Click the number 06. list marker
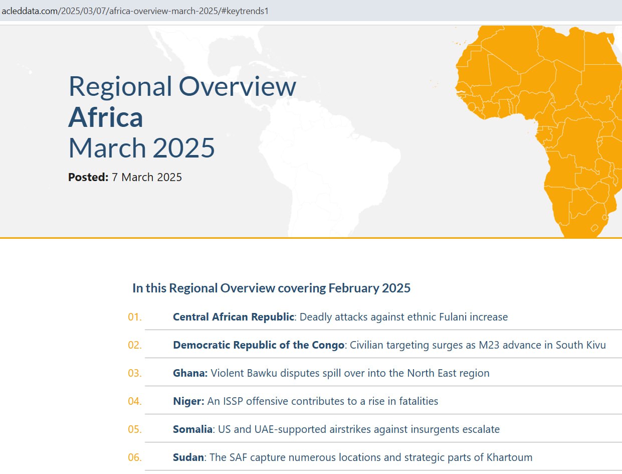The width and height of the screenshot is (622, 474). pos(135,457)
